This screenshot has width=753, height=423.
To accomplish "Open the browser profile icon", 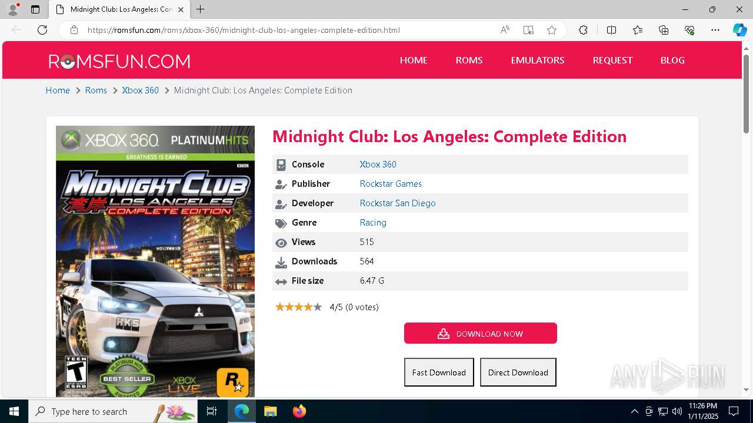I will click(x=13, y=9).
